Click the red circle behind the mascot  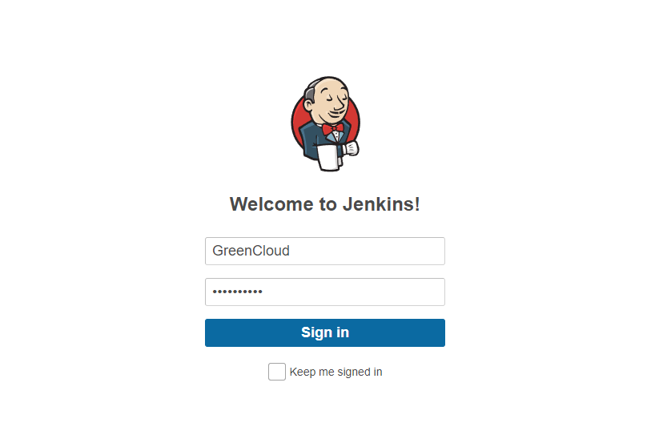[x=298, y=119]
